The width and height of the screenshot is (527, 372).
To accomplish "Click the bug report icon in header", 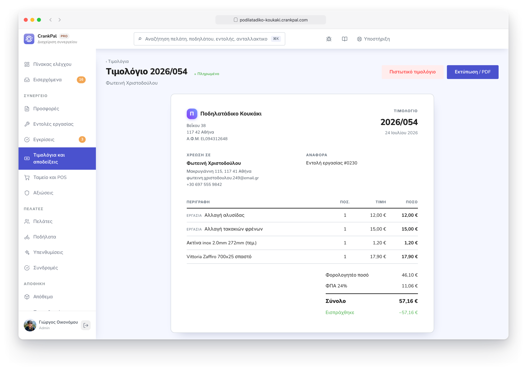I will coord(329,39).
